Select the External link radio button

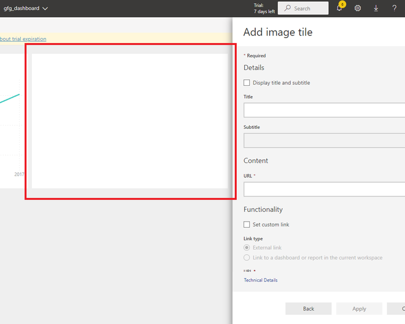tap(247, 247)
